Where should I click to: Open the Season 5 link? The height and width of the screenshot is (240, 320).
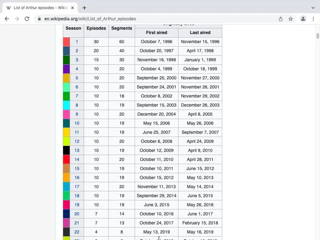tap(77, 78)
